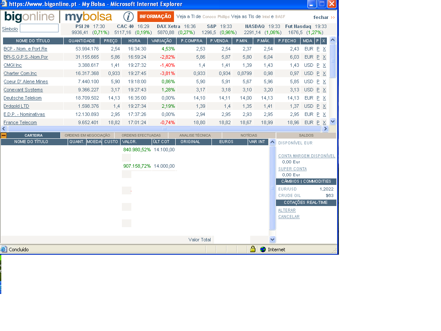The width and height of the screenshot is (441, 331).
Task: Open the SALDOS tab
Action: coord(306,135)
